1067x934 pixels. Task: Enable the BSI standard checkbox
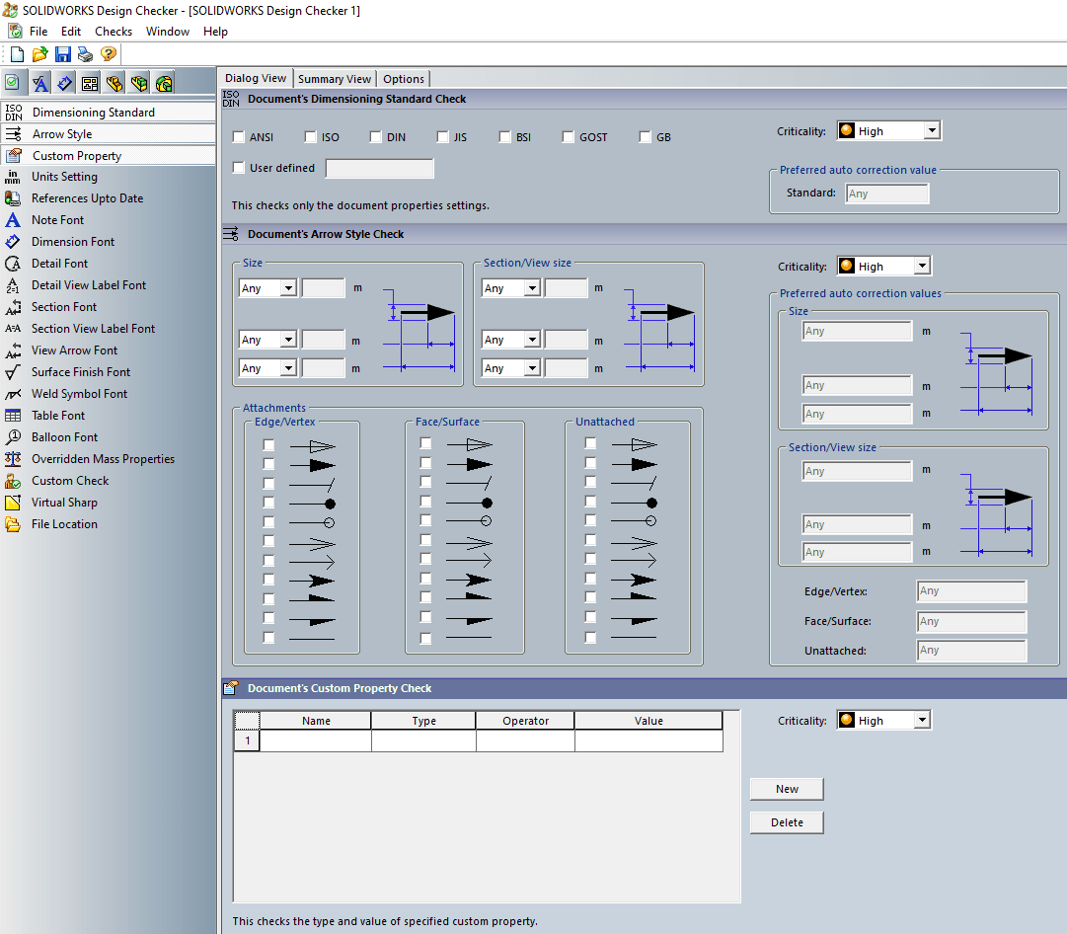[505, 137]
